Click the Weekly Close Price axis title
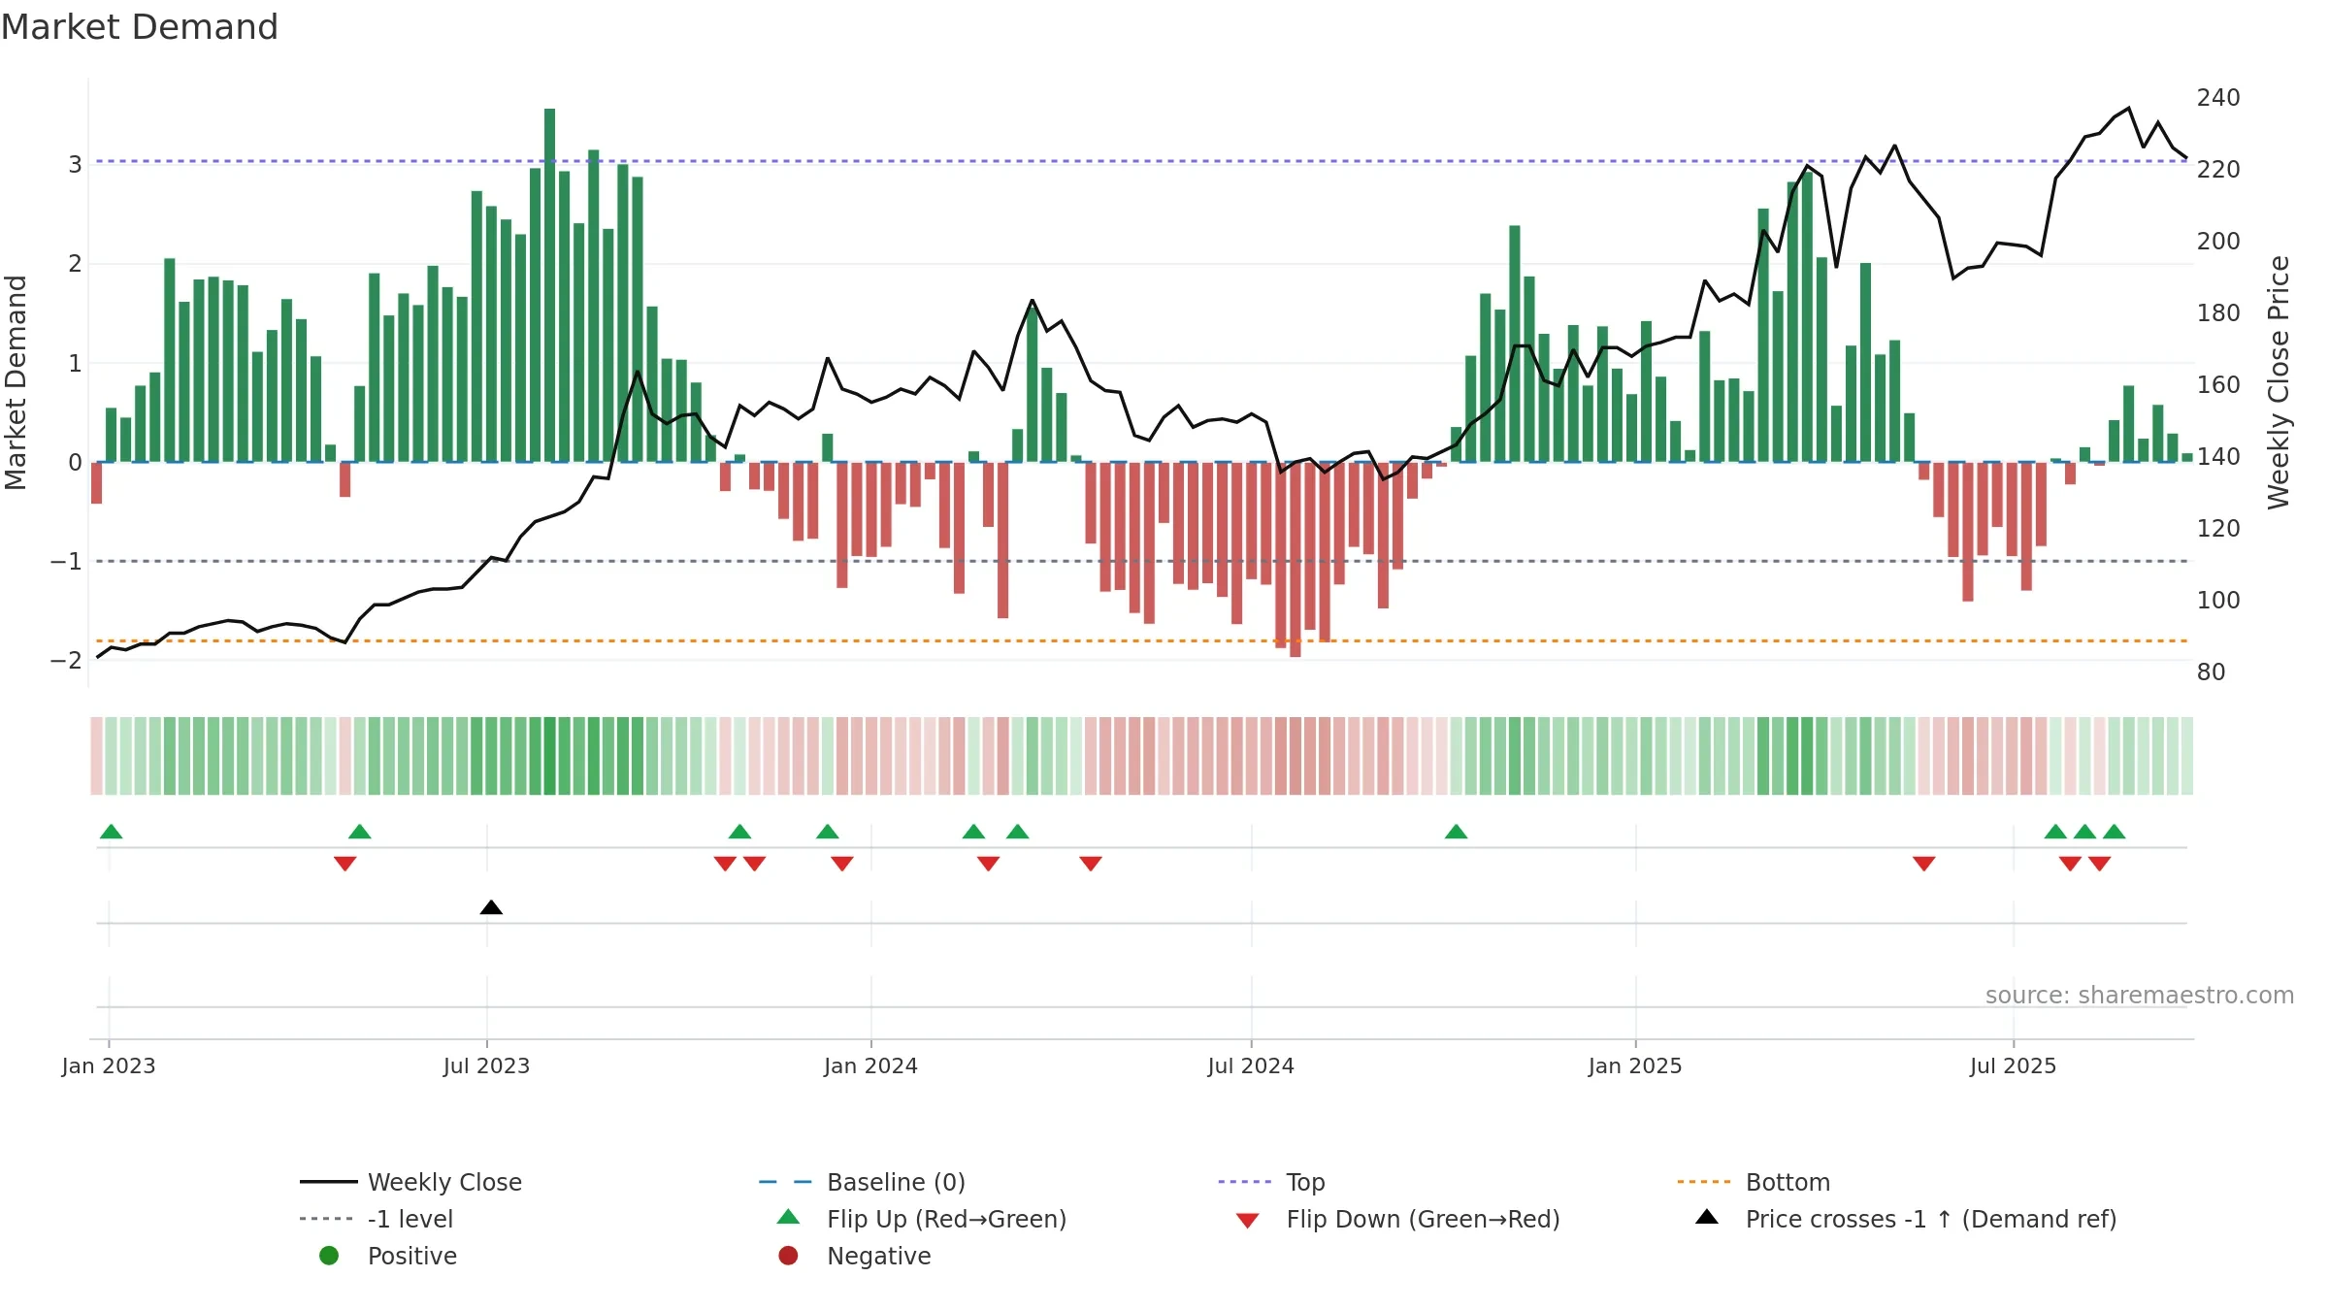The image size is (2329, 1310). click(x=2279, y=382)
